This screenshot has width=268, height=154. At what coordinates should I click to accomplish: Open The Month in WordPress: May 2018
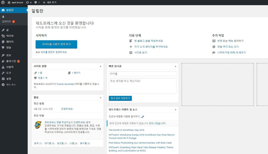tap(126, 130)
